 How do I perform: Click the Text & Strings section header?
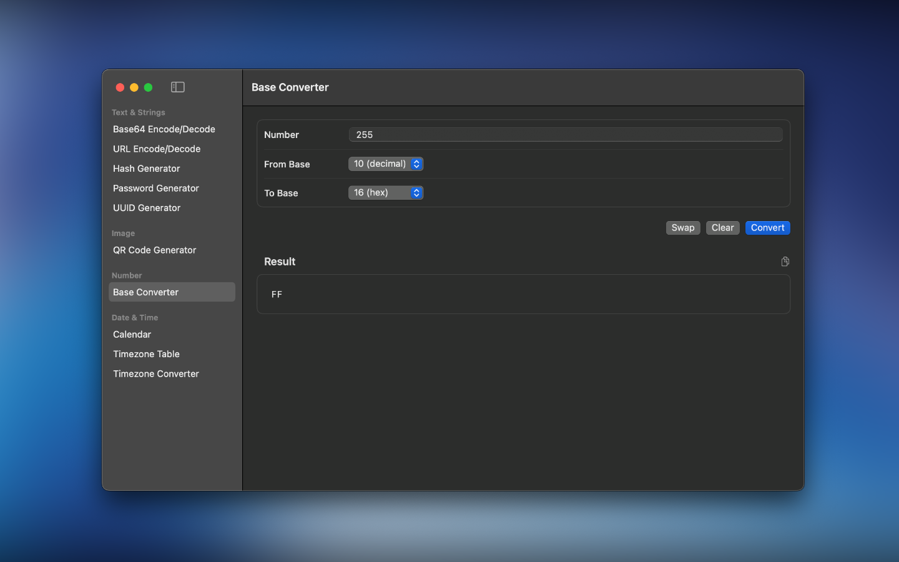pyautogui.click(x=139, y=112)
